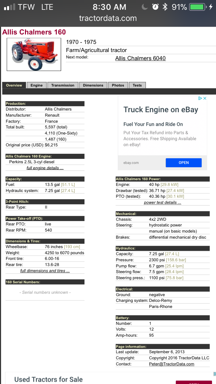This screenshot has width=216, height=384.
Task: Open the Transmission tab
Action: pyautogui.click(x=63, y=85)
